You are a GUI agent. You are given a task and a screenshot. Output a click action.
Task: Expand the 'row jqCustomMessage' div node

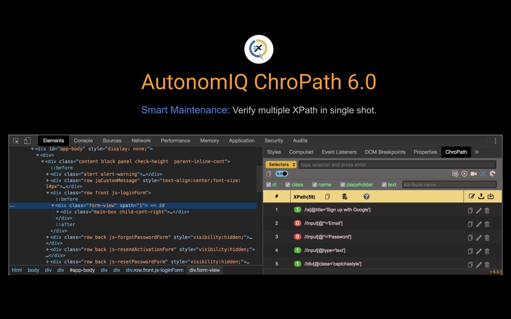tap(48, 181)
